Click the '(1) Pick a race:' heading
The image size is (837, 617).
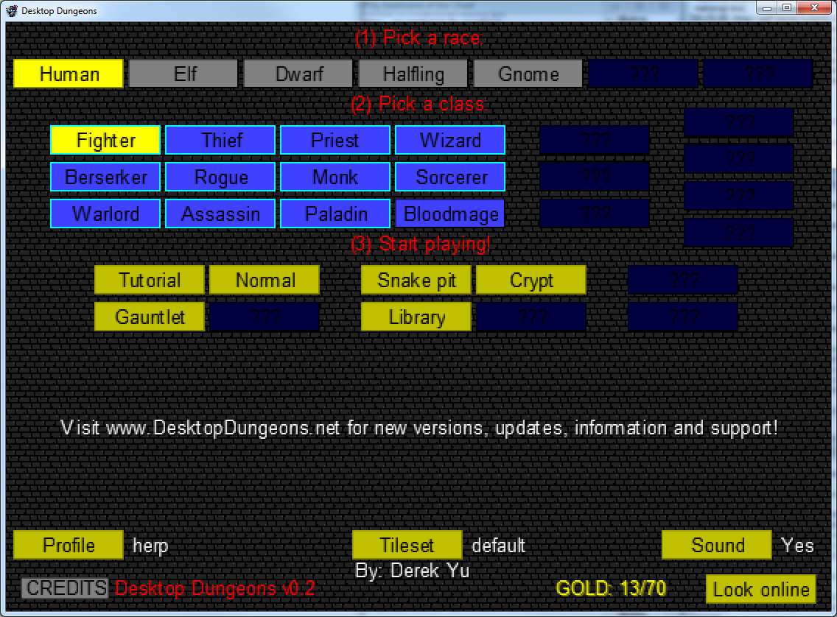(x=419, y=38)
